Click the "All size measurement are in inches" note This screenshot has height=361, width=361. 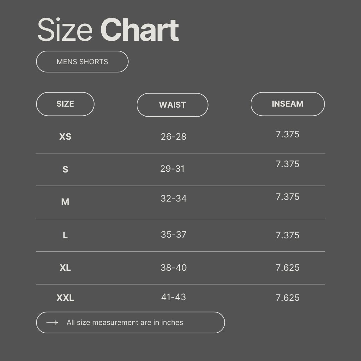pos(125,323)
